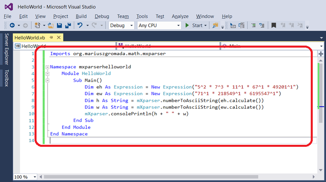
Task: Open the Edit menu
Action: click(x=23, y=16)
